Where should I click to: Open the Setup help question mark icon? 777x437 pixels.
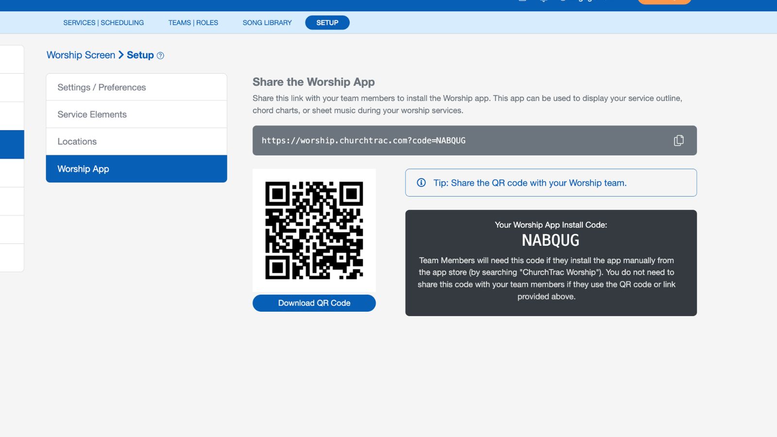coord(161,55)
